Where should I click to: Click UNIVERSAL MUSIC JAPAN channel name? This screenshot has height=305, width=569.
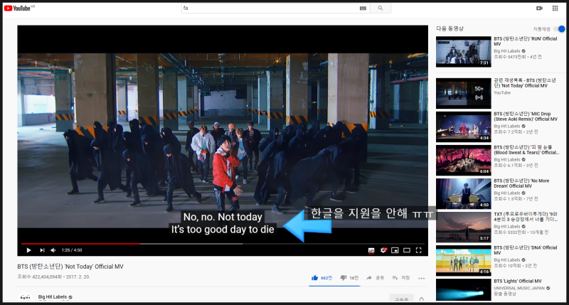pyautogui.click(x=519, y=288)
